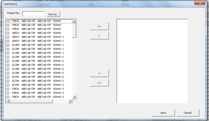Select radio button of topmost FIBOX VISHAY row
The height and width of the screenshot is (121, 209).
pyautogui.click(x=8, y=21)
